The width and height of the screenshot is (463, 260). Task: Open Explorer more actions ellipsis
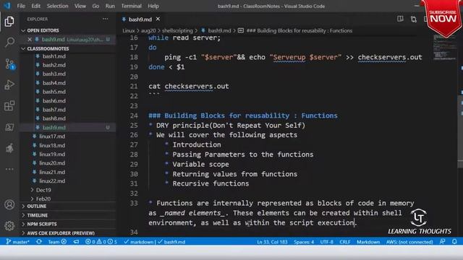pos(106,19)
